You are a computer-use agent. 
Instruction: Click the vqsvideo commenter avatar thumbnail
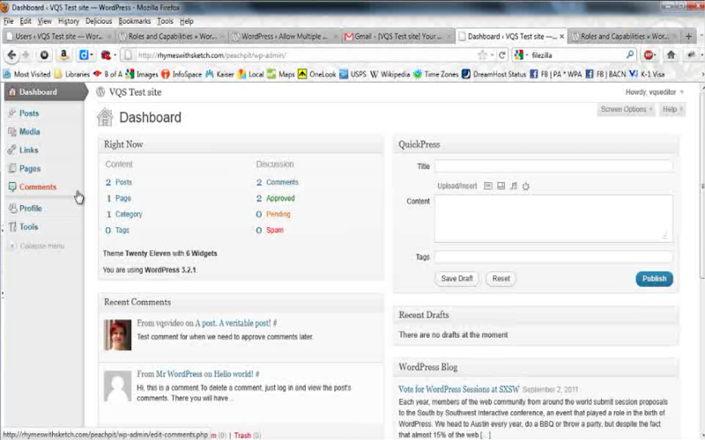pos(118,335)
